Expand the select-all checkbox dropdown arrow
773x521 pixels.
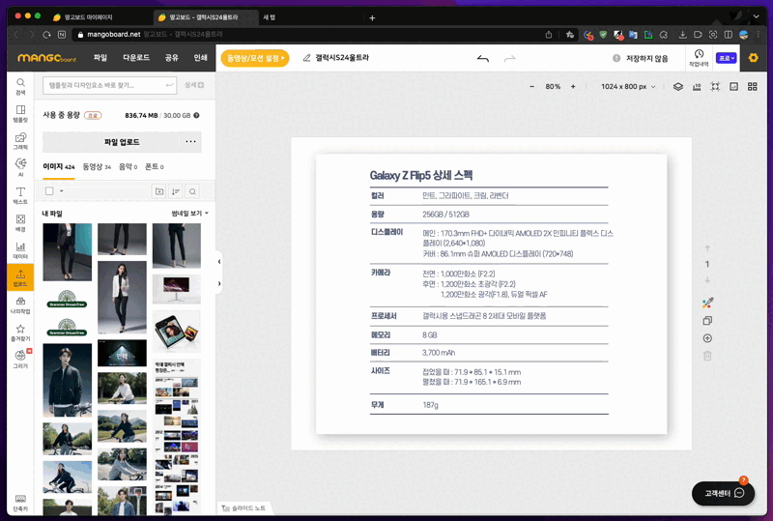[x=62, y=191]
